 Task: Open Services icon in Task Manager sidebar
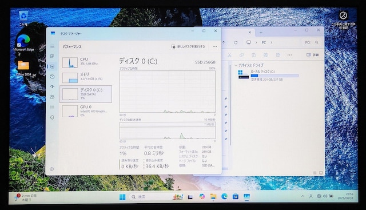52,117
